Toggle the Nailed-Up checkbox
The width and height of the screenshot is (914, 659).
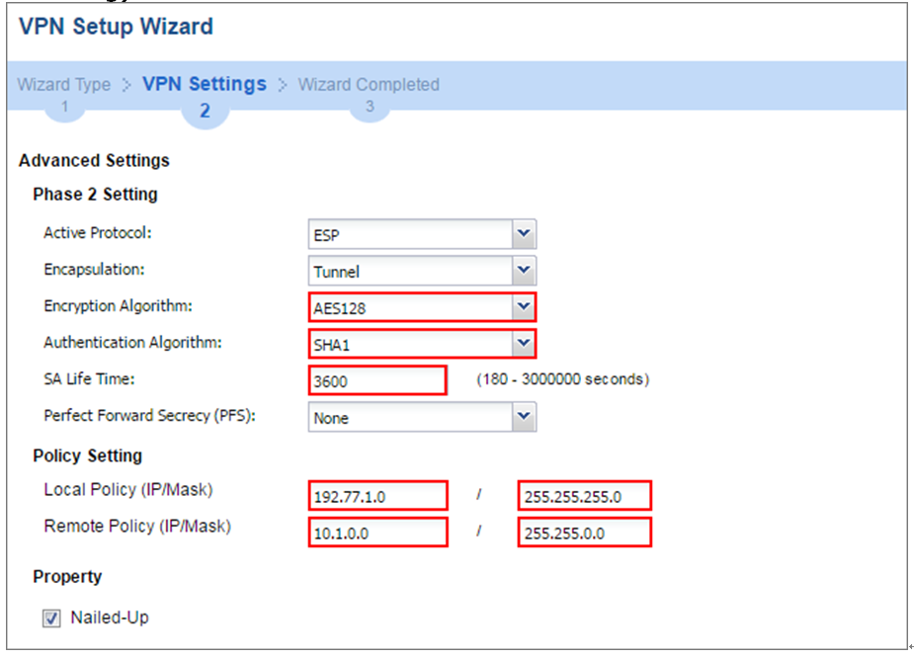click(x=51, y=618)
